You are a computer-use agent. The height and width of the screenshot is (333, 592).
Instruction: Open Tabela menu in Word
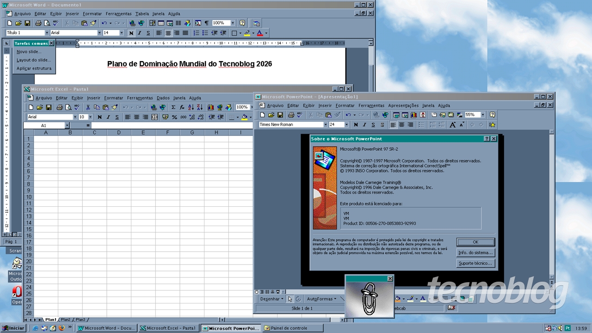(x=142, y=14)
